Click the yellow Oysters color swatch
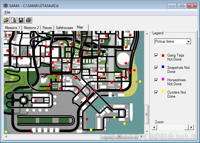Screen dimensions: 200x143 click(163, 91)
